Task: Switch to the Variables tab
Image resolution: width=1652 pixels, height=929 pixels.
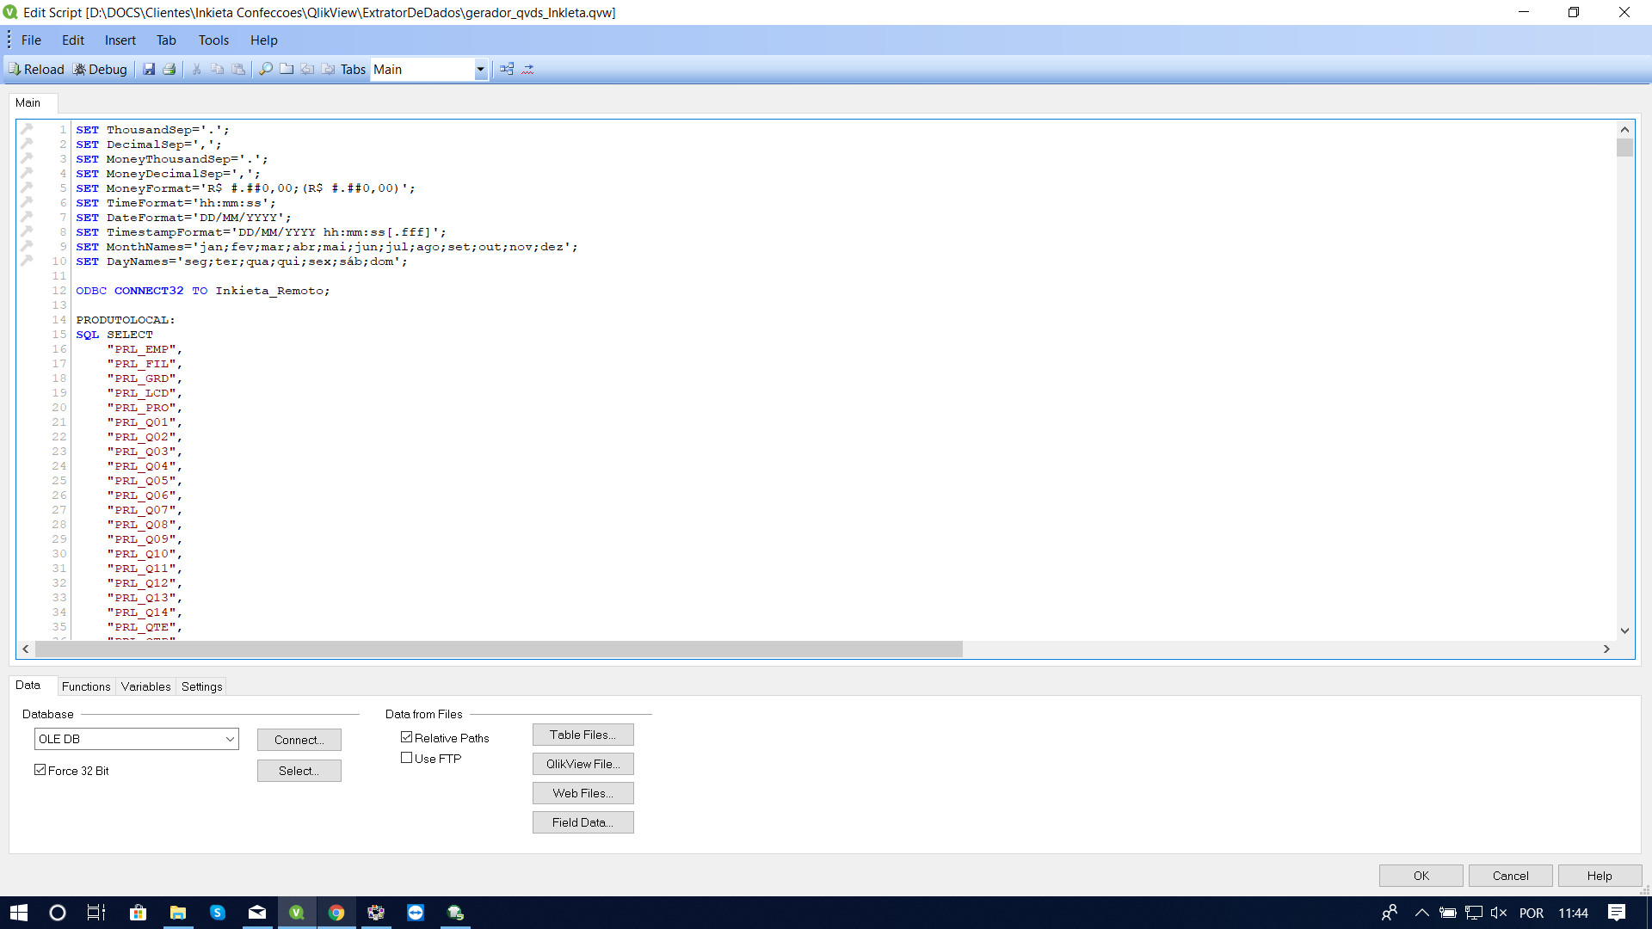Action: 145,686
